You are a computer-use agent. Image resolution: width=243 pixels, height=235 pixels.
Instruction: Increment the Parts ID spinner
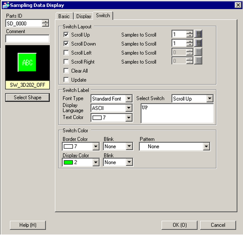click(x=45, y=22)
